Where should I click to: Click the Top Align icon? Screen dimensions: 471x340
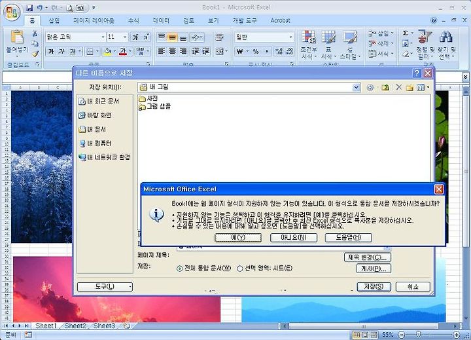[162, 37]
